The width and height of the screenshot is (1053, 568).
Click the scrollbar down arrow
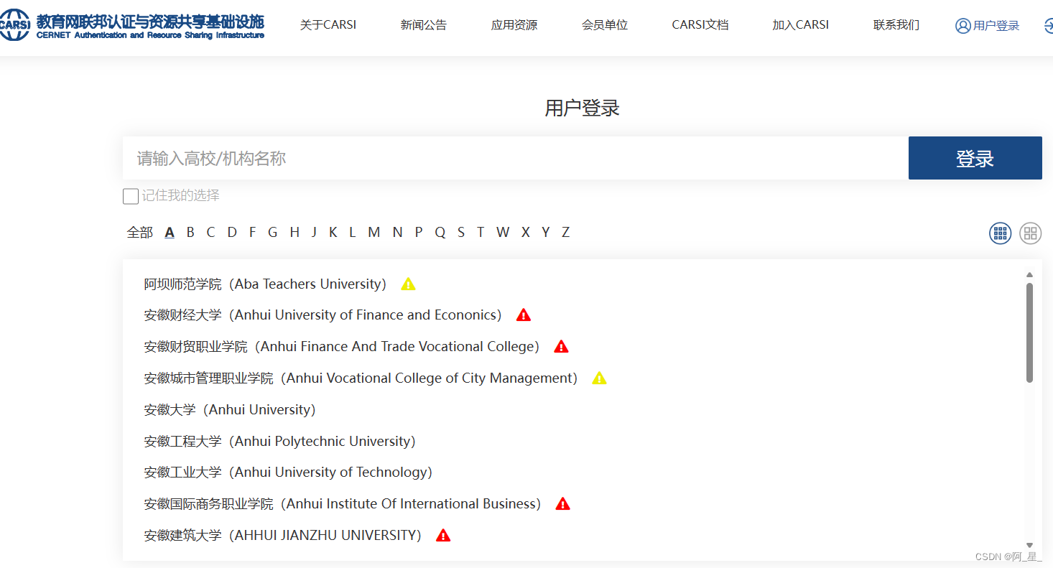pos(1029,546)
